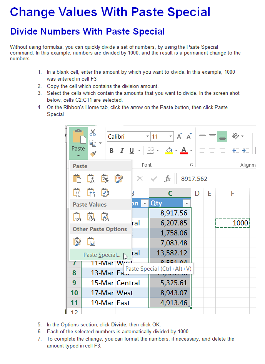Toggle the highlighted Bottom Align button
The width and height of the screenshot is (265, 364).
pyautogui.click(x=222, y=137)
